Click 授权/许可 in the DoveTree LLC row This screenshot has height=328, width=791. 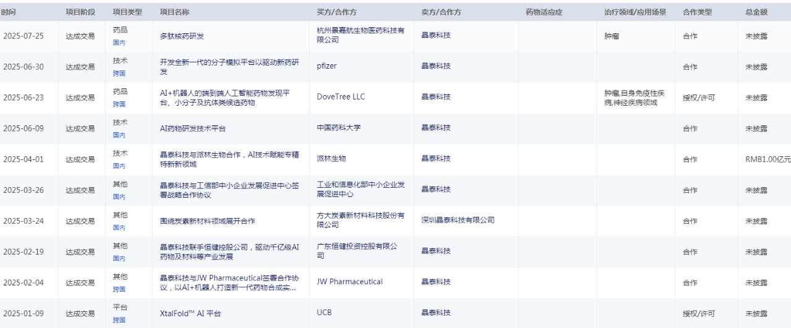coord(699,98)
